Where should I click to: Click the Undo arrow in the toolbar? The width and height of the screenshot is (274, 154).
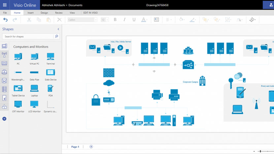tap(5, 20)
